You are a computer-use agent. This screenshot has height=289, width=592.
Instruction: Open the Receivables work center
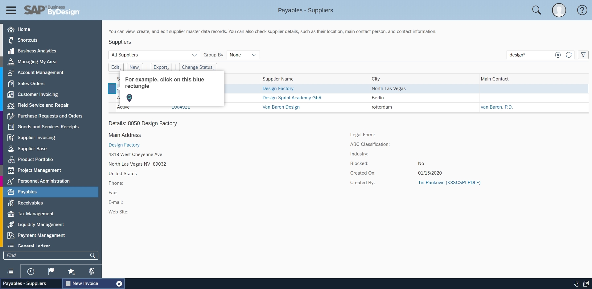click(x=51, y=203)
